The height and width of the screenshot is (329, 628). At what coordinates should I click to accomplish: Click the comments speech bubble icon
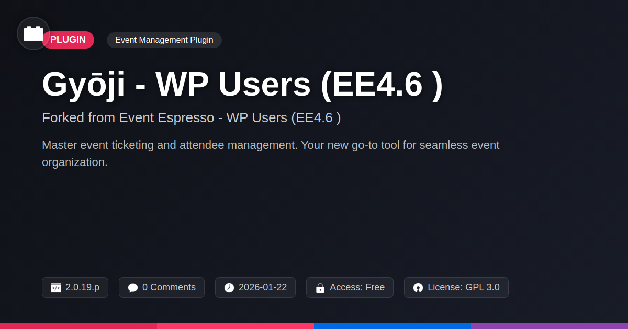coord(133,288)
